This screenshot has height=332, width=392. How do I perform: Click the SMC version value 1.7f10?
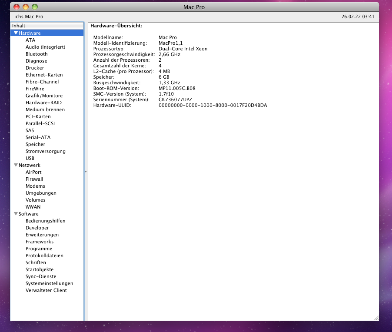(166, 94)
